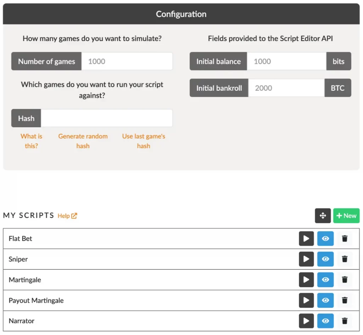This screenshot has height=335, width=363.
Task: Click inside the Hash input field
Action: (106, 118)
